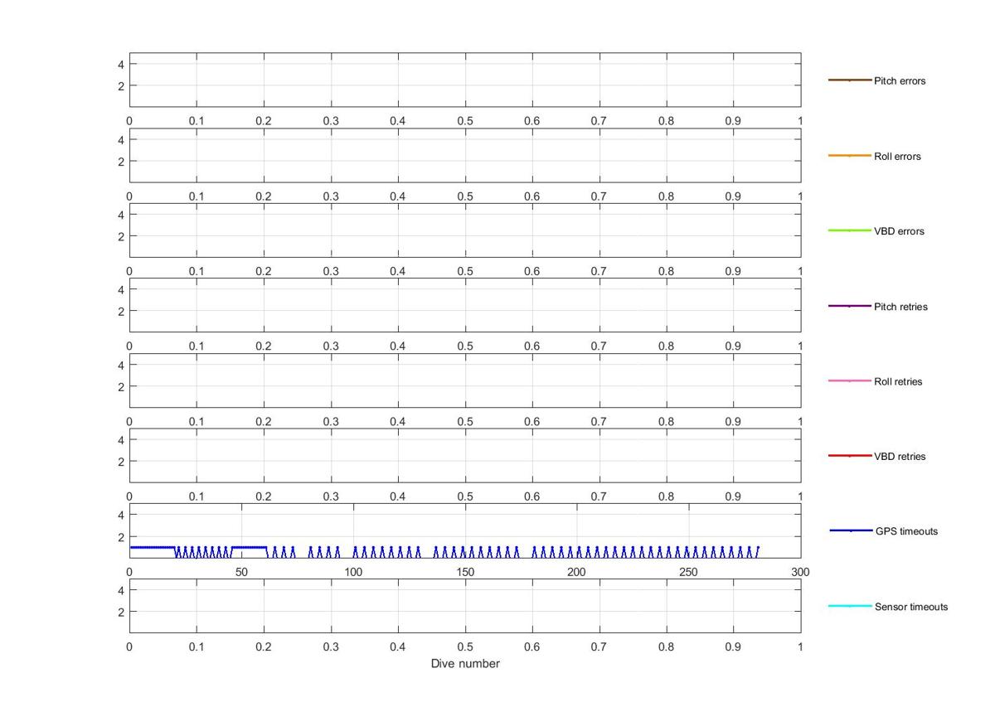Click the 250 tick label on GPS axis
Image resolution: width=995 pixels, height=712 pixels.
(x=688, y=572)
